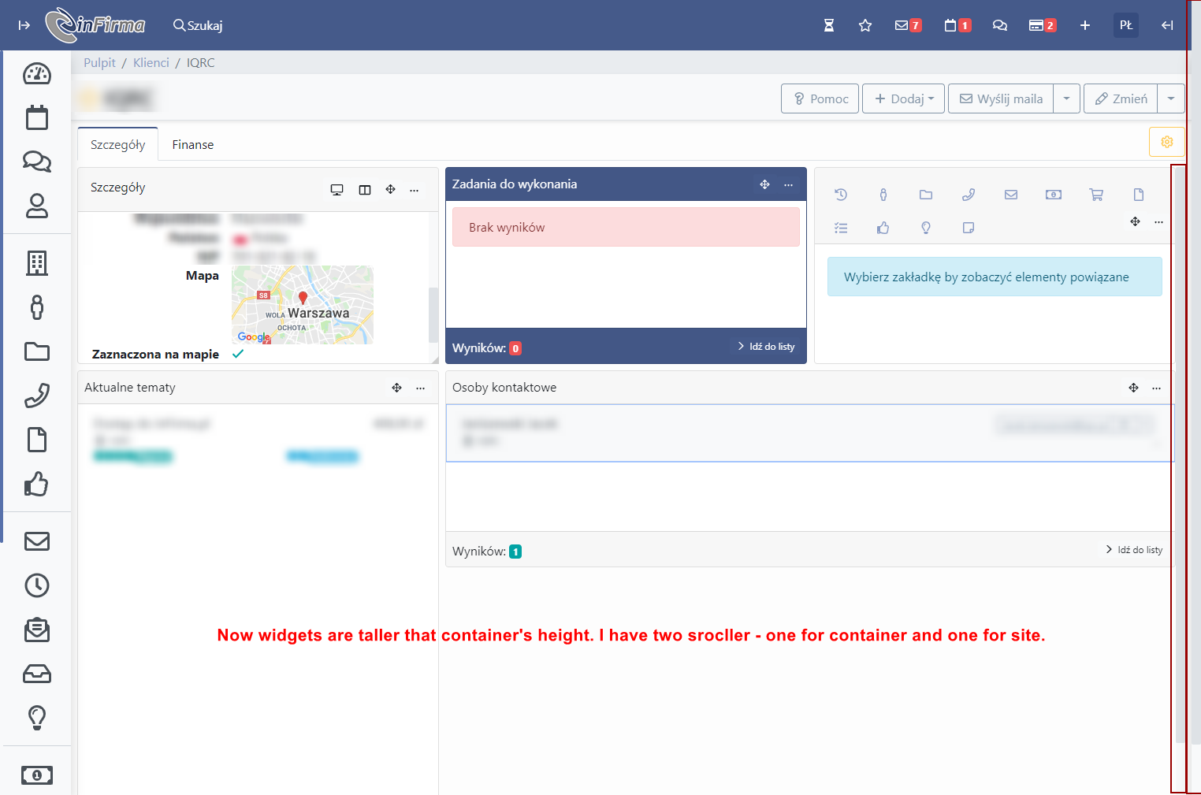Open the briefcase mail icon in left sidebar

click(x=37, y=630)
